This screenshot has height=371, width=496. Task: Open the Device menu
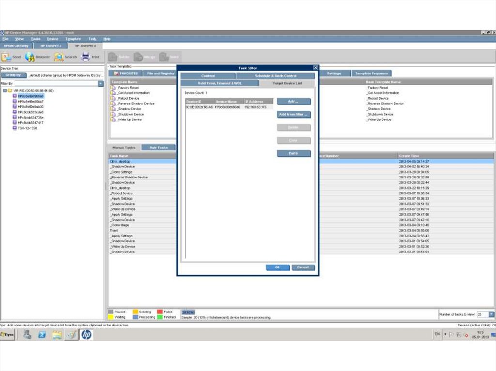tap(52, 39)
